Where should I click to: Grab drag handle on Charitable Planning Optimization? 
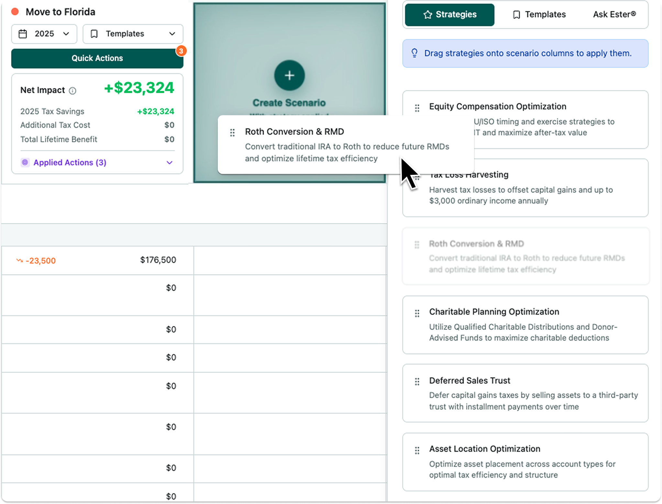coord(417,313)
